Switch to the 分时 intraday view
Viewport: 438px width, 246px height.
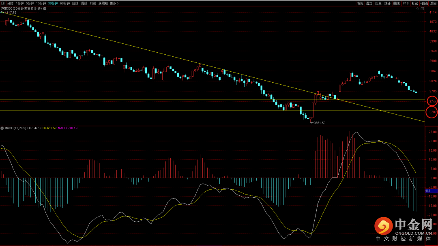10,3
